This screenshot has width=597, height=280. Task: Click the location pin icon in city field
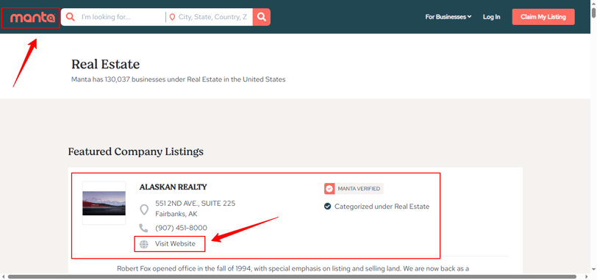pyautogui.click(x=172, y=17)
